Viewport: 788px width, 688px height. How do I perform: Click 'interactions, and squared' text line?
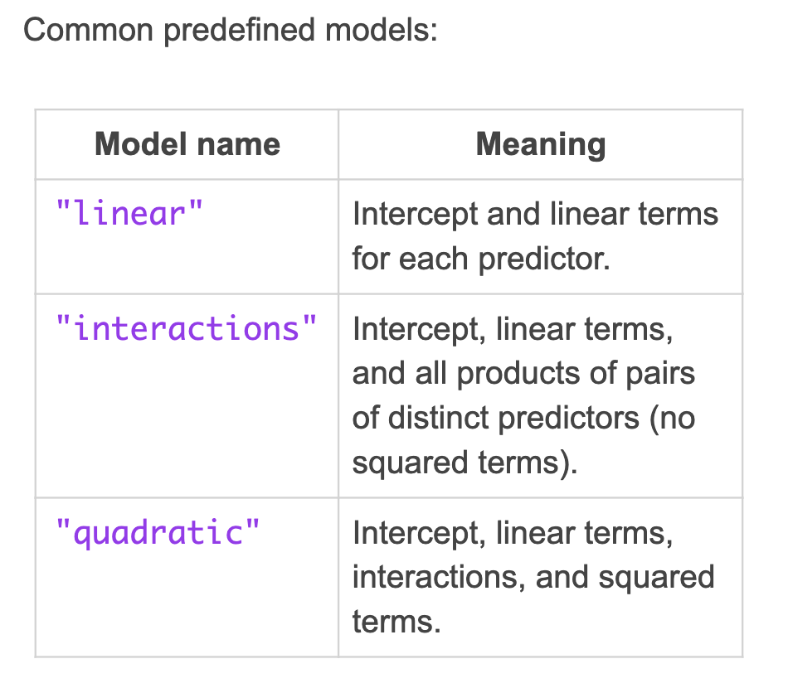pos(533,578)
